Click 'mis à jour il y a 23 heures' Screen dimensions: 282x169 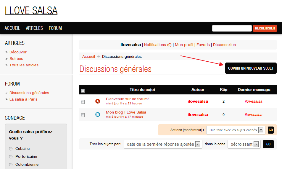click(x=124, y=104)
